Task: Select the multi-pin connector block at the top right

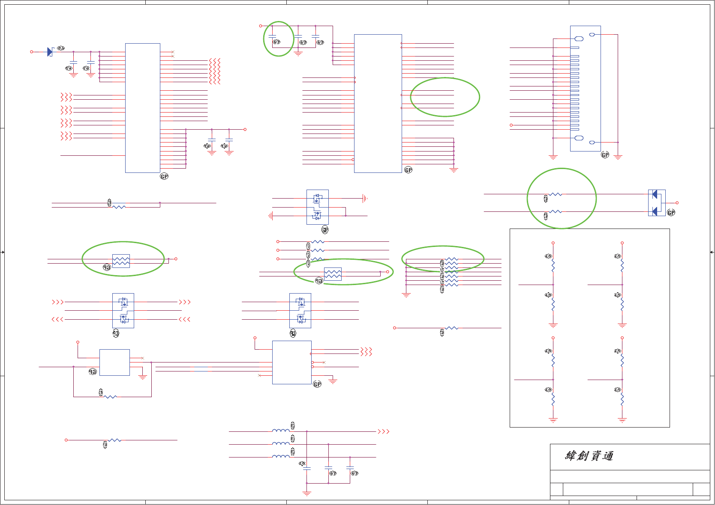Action: [585, 88]
